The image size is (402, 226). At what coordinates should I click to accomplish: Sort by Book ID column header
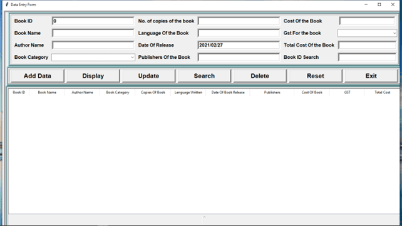[x=19, y=92]
